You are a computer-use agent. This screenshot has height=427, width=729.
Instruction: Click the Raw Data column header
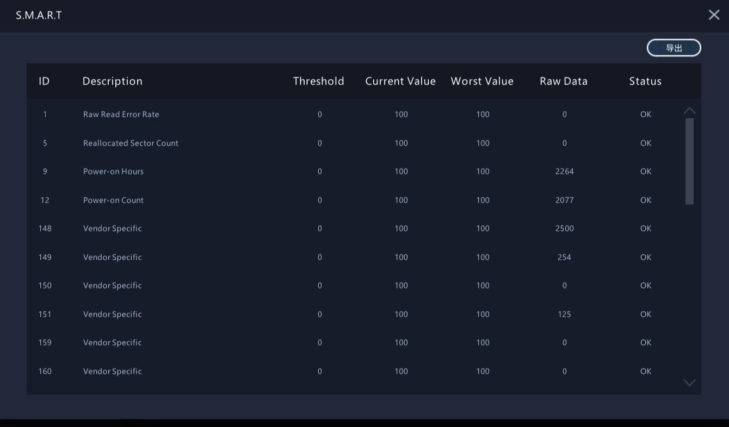[x=564, y=81]
